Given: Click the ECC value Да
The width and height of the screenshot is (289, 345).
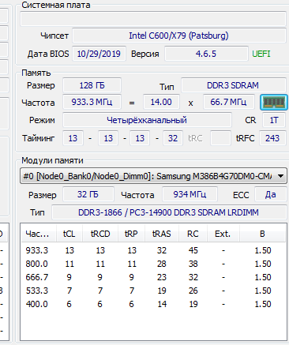Looking at the screenshot, I should pos(270,194).
